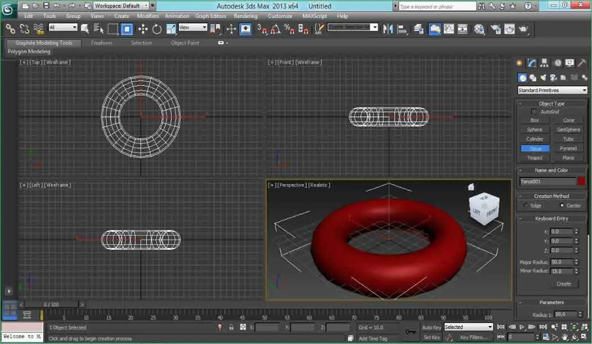The height and width of the screenshot is (344, 592).
Task: Select the Cameras creation category icon
Action: coord(553,77)
